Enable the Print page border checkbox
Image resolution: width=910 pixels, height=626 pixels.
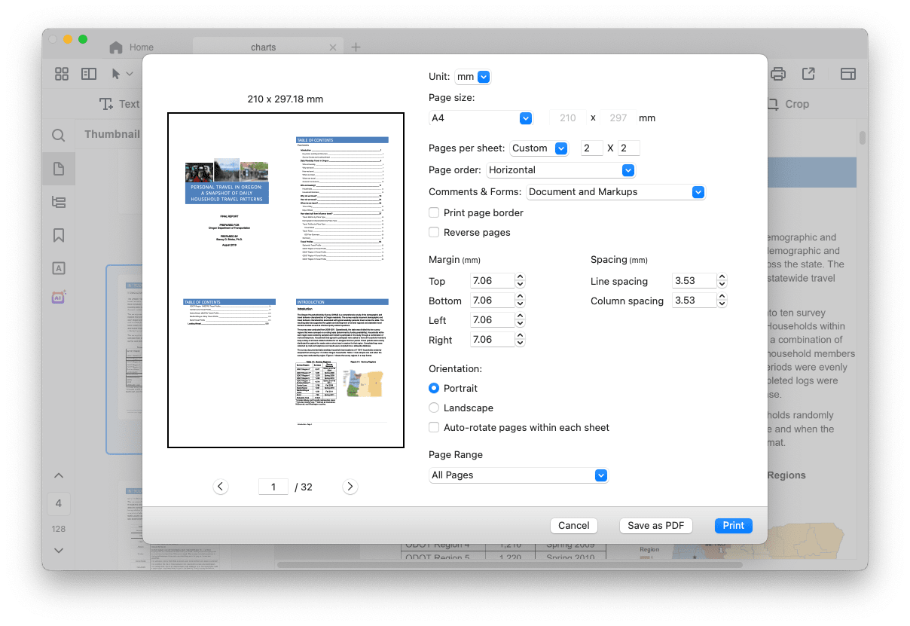coord(434,212)
